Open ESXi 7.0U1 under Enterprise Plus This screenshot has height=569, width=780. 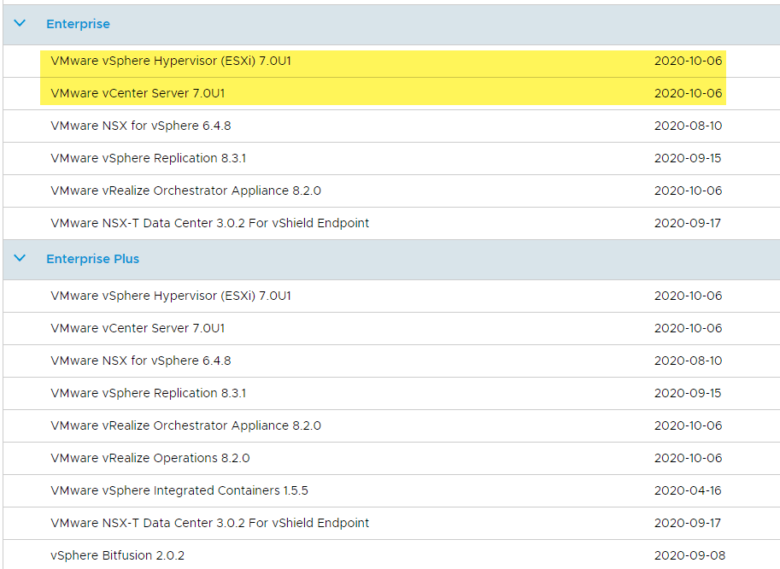pyautogui.click(x=171, y=296)
